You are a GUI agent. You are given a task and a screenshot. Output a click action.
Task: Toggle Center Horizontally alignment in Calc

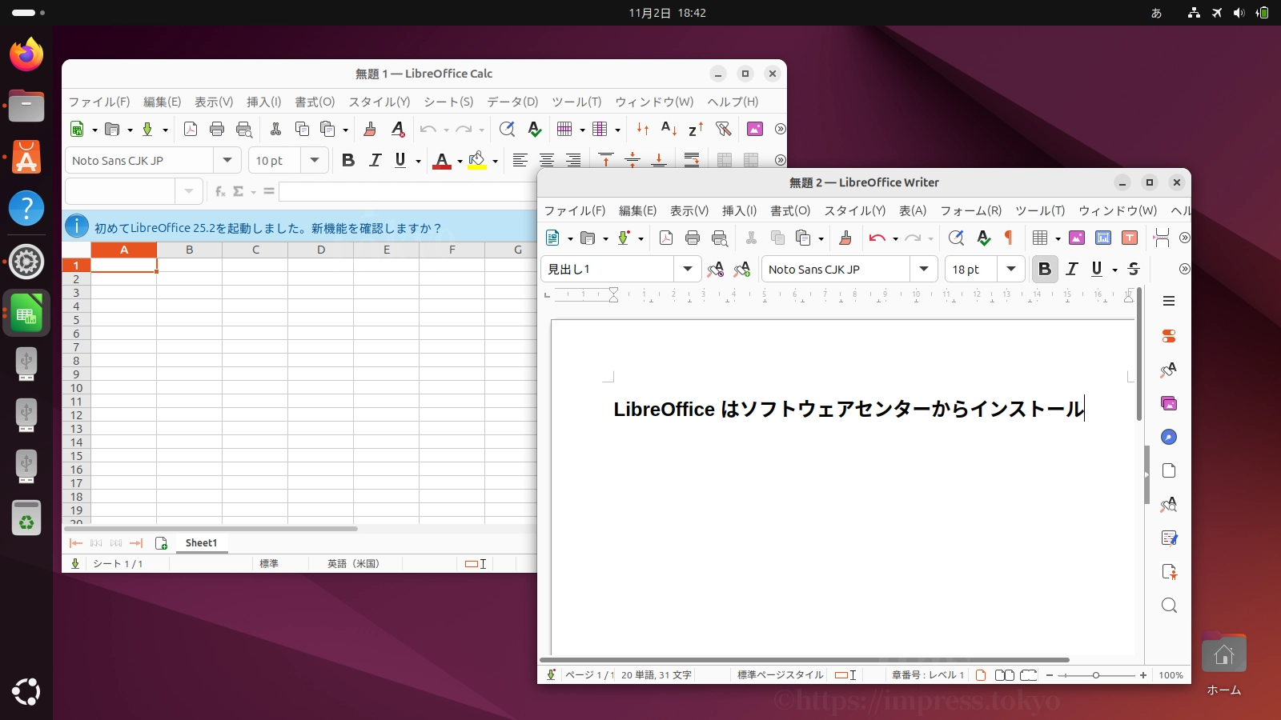pos(547,160)
